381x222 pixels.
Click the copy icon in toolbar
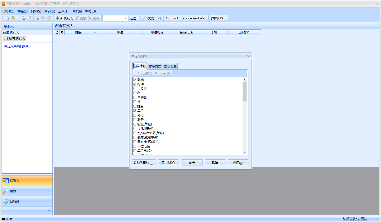point(43,18)
